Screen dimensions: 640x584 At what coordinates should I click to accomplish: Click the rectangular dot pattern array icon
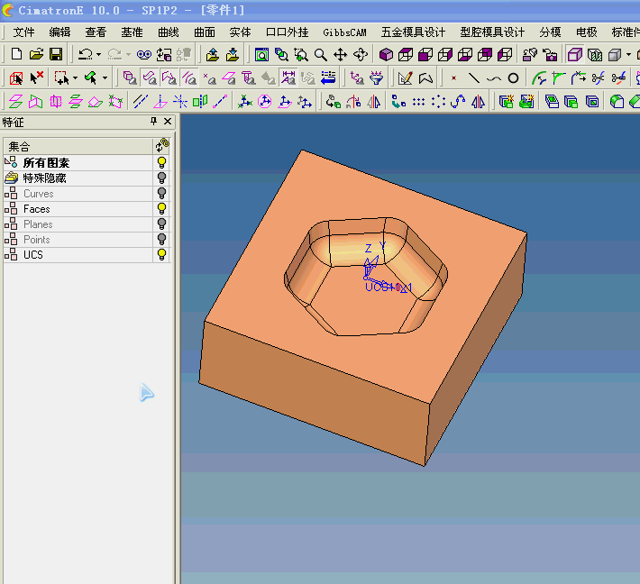pyautogui.click(x=418, y=102)
